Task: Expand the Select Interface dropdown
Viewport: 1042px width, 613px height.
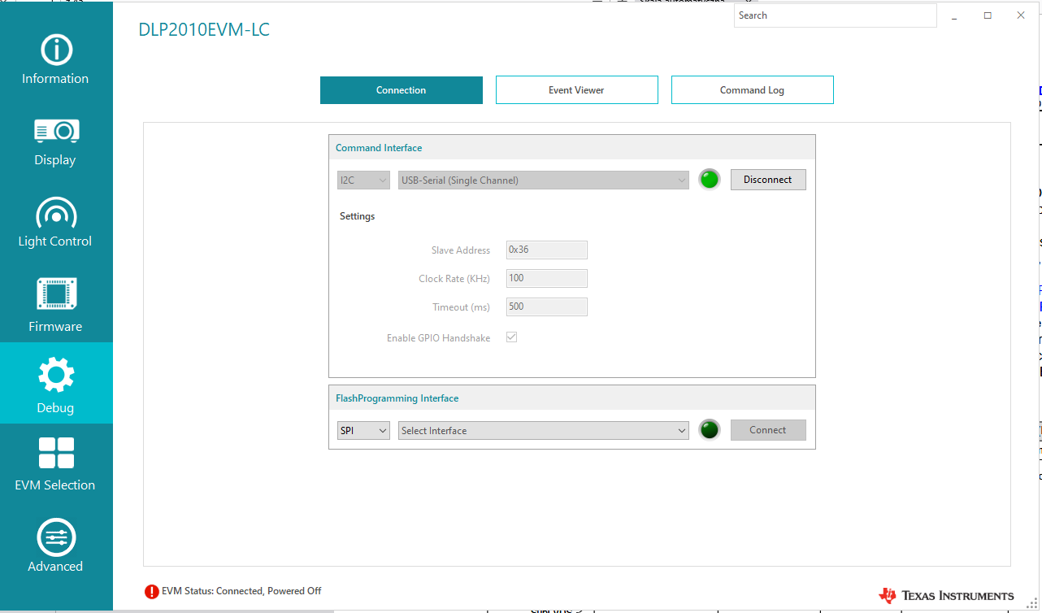Action: tap(544, 431)
